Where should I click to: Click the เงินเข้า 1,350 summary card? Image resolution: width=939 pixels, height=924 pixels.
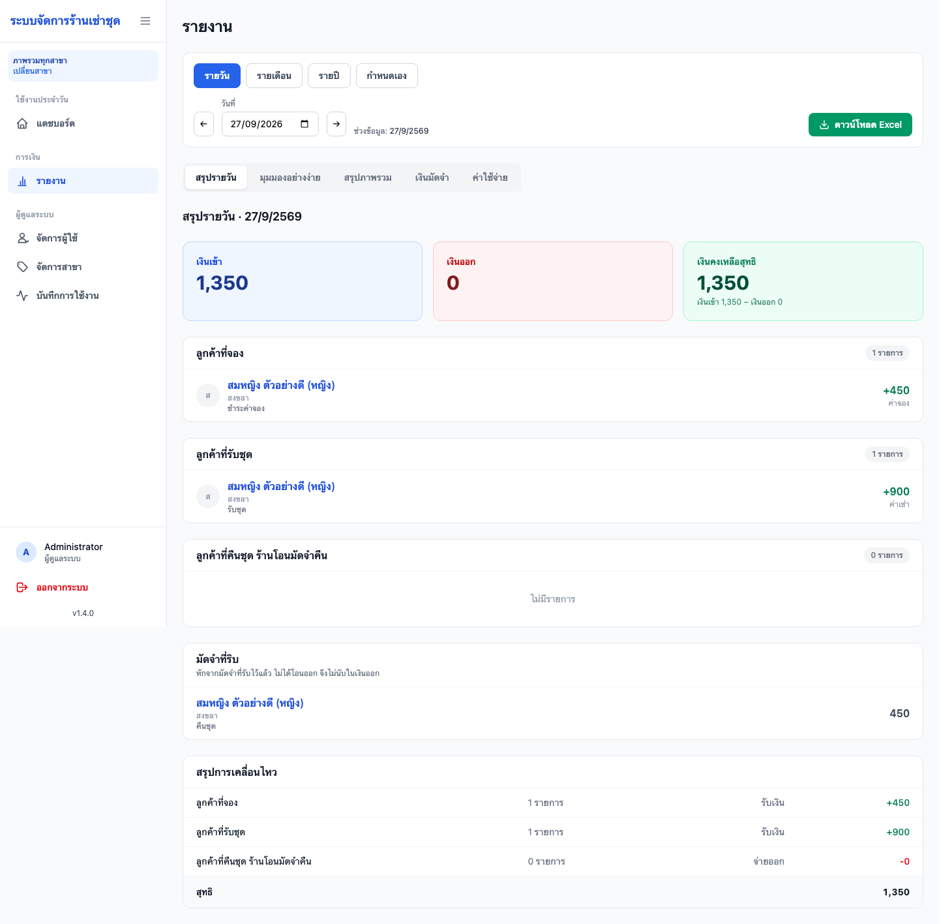(303, 281)
